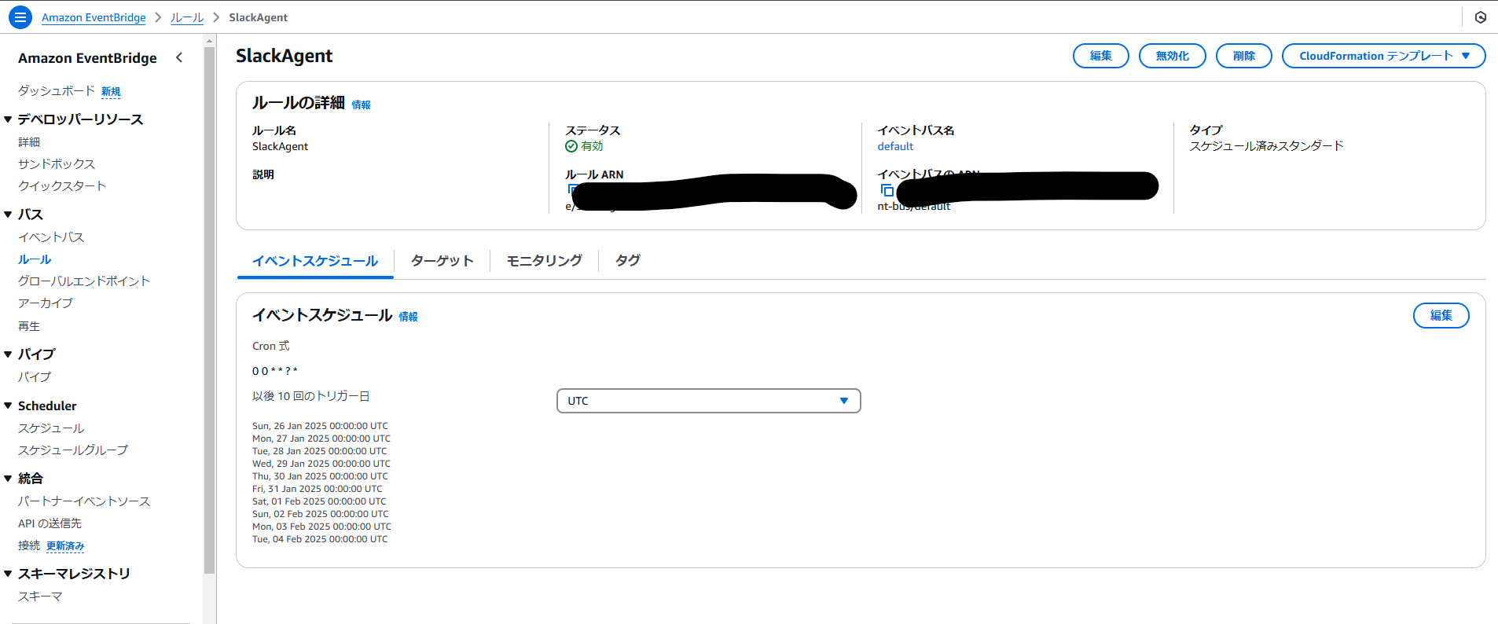The image size is (1498, 624).
Task: Open 情報 link beside イベントスケジュール heading
Action: pos(408,317)
